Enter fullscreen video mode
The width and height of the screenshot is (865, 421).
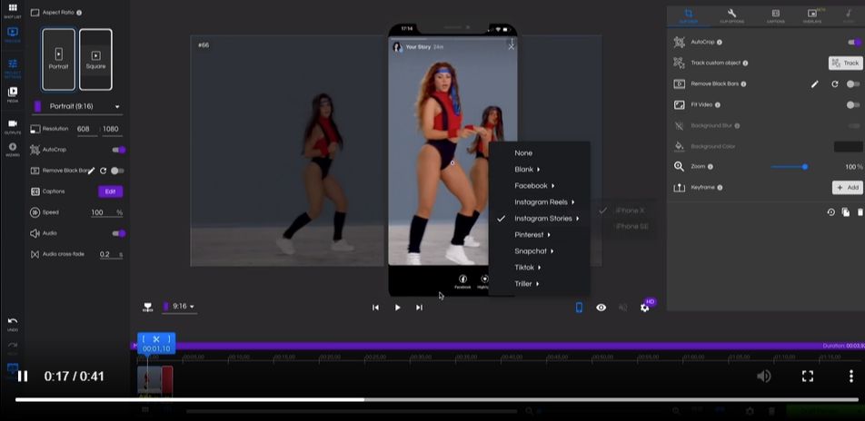808,376
